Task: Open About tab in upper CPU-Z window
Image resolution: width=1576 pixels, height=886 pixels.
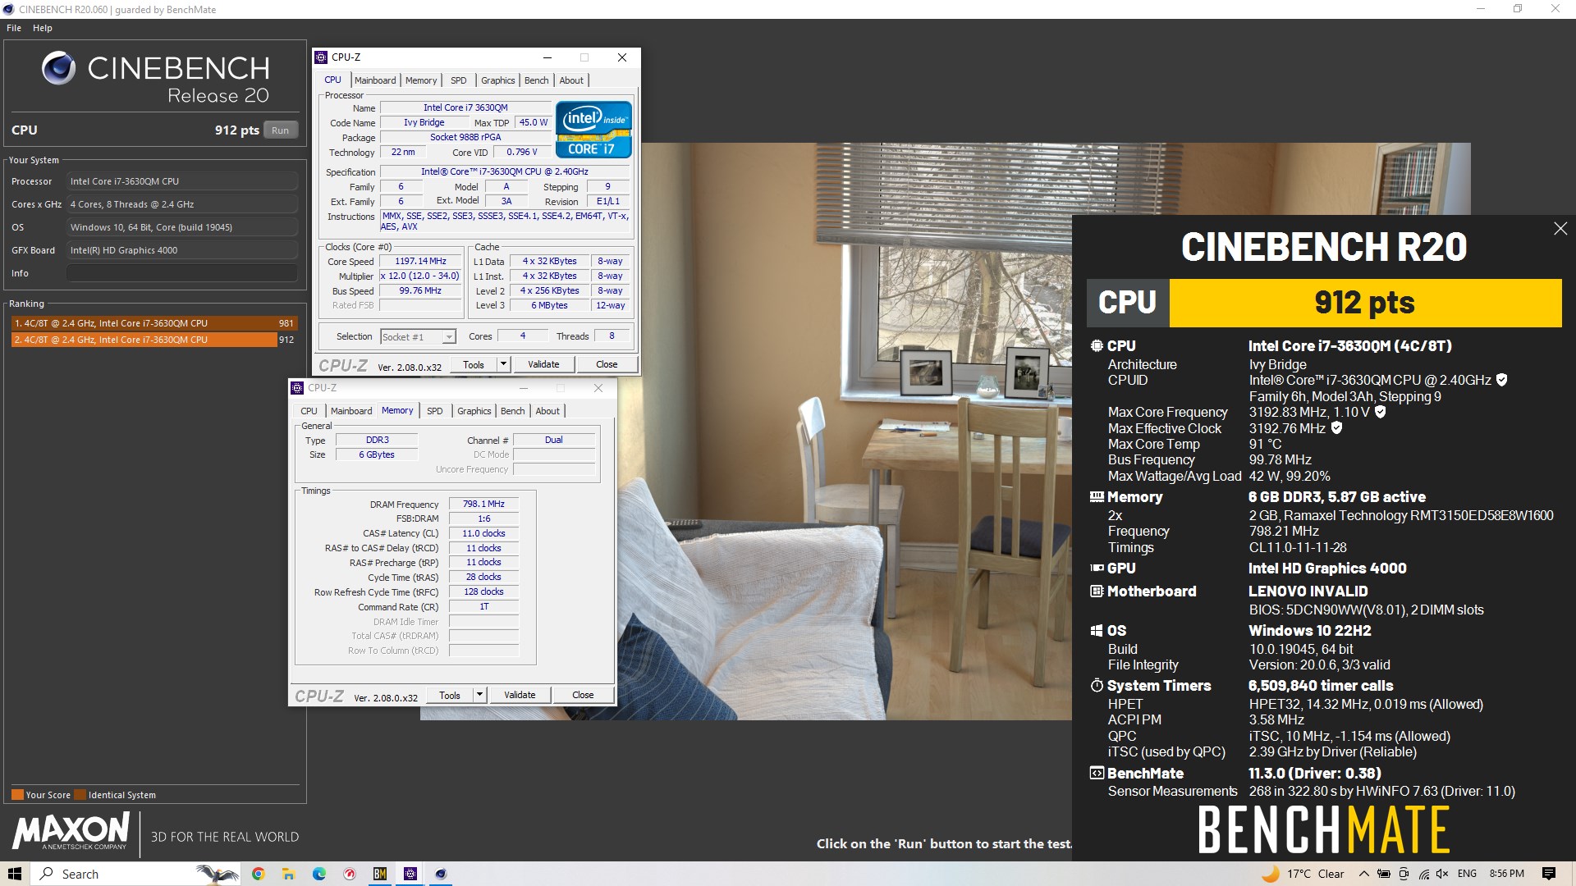Action: tap(572, 80)
